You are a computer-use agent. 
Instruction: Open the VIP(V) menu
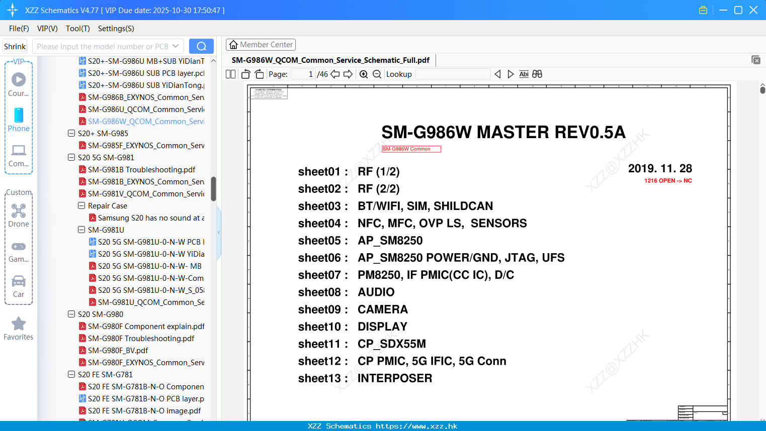tap(47, 29)
